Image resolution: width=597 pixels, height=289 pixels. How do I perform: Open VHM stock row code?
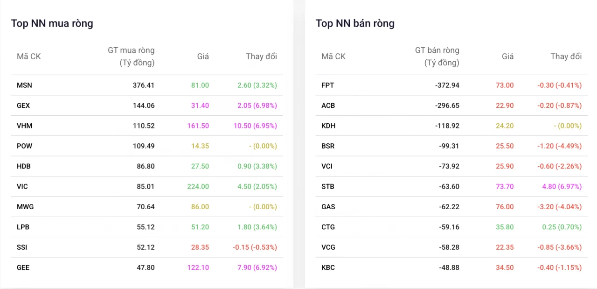point(24,126)
